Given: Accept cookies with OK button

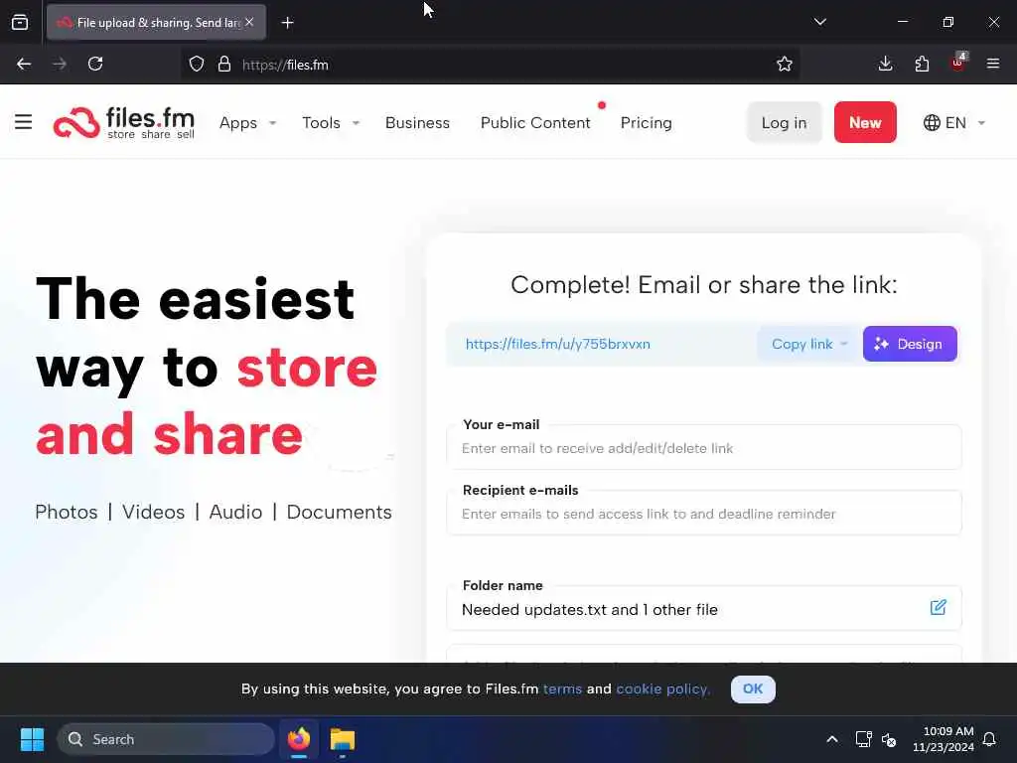Looking at the screenshot, I should click(753, 689).
